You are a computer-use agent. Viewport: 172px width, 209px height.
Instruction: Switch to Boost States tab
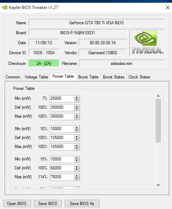tap(114, 77)
